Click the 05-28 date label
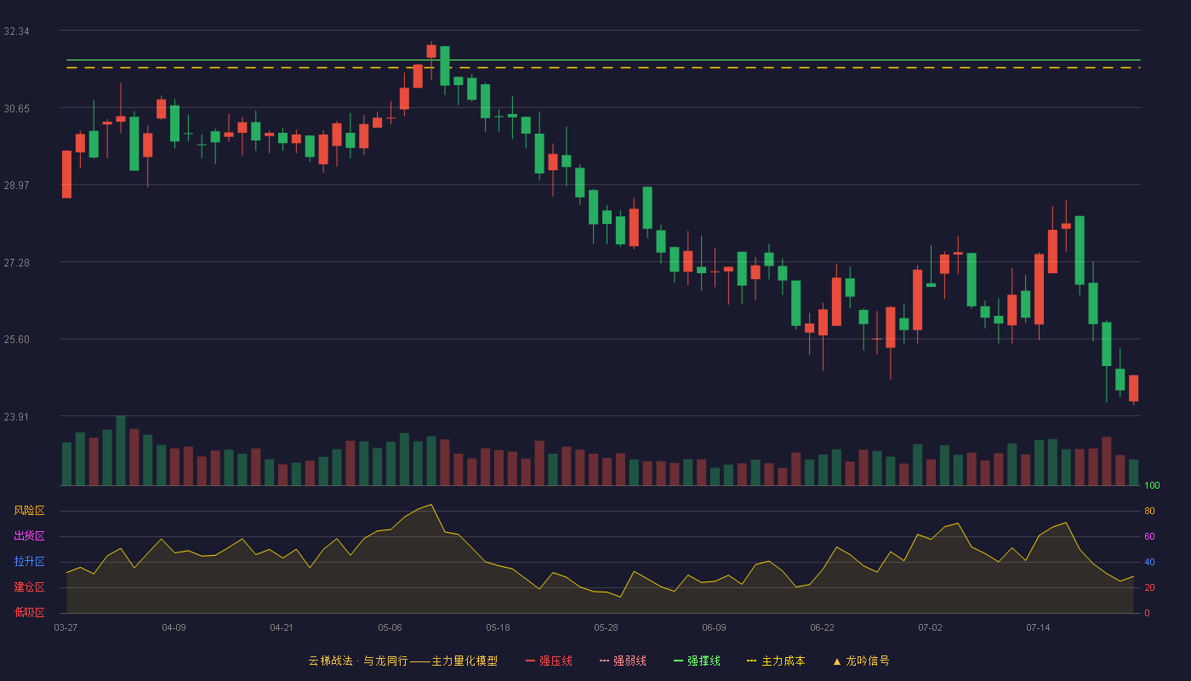 [x=606, y=627]
